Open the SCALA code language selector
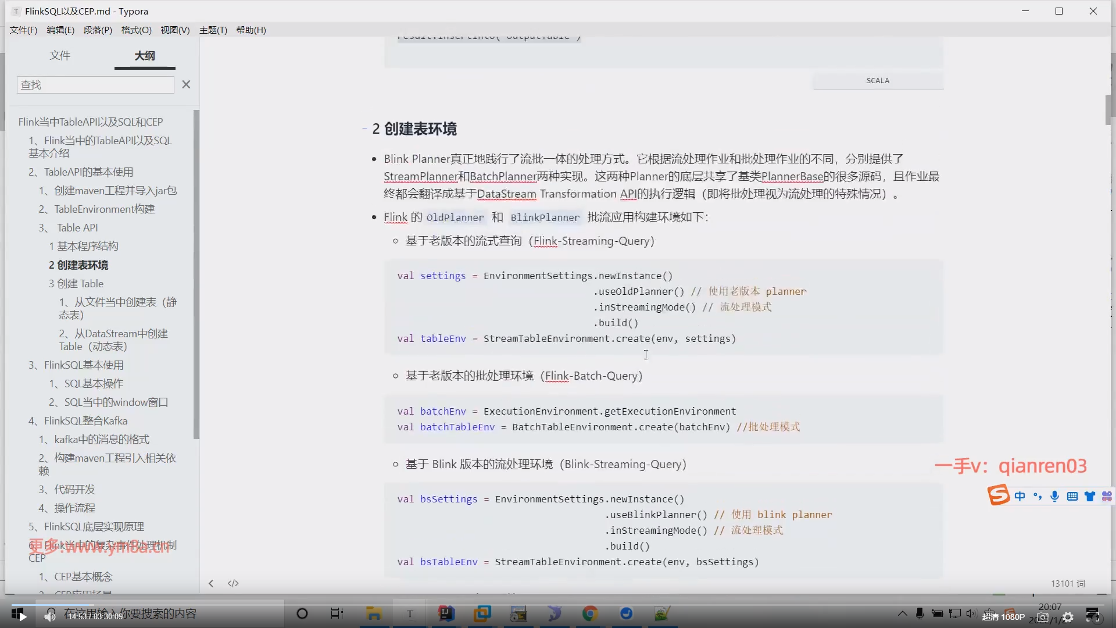The image size is (1116, 628). tap(878, 81)
